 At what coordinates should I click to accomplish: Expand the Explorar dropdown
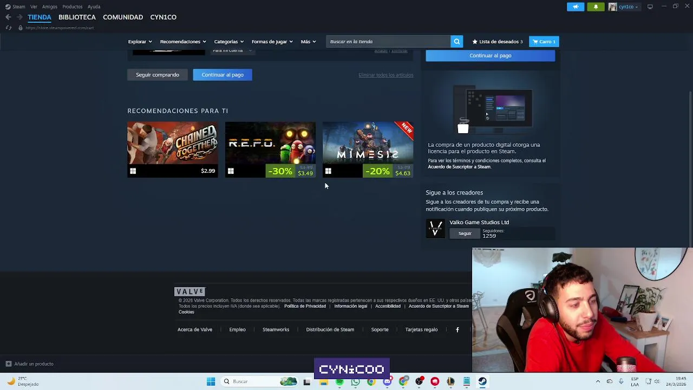[140, 42]
